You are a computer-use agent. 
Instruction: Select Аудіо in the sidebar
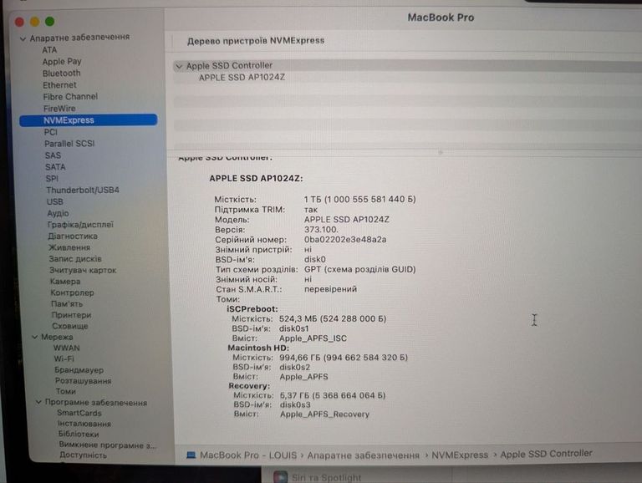[x=59, y=213]
